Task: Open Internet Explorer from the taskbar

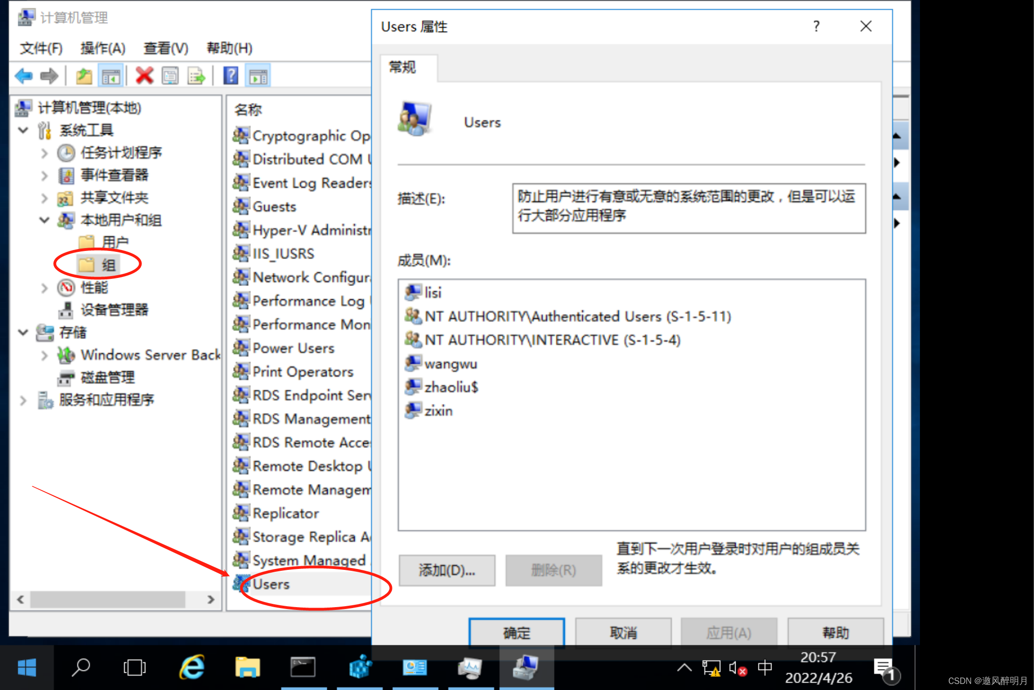Action: tap(192, 667)
